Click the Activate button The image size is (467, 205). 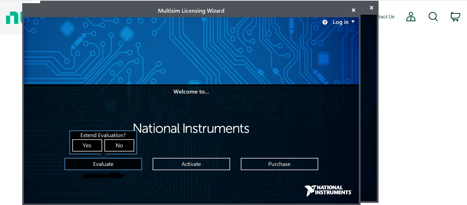pyautogui.click(x=191, y=164)
